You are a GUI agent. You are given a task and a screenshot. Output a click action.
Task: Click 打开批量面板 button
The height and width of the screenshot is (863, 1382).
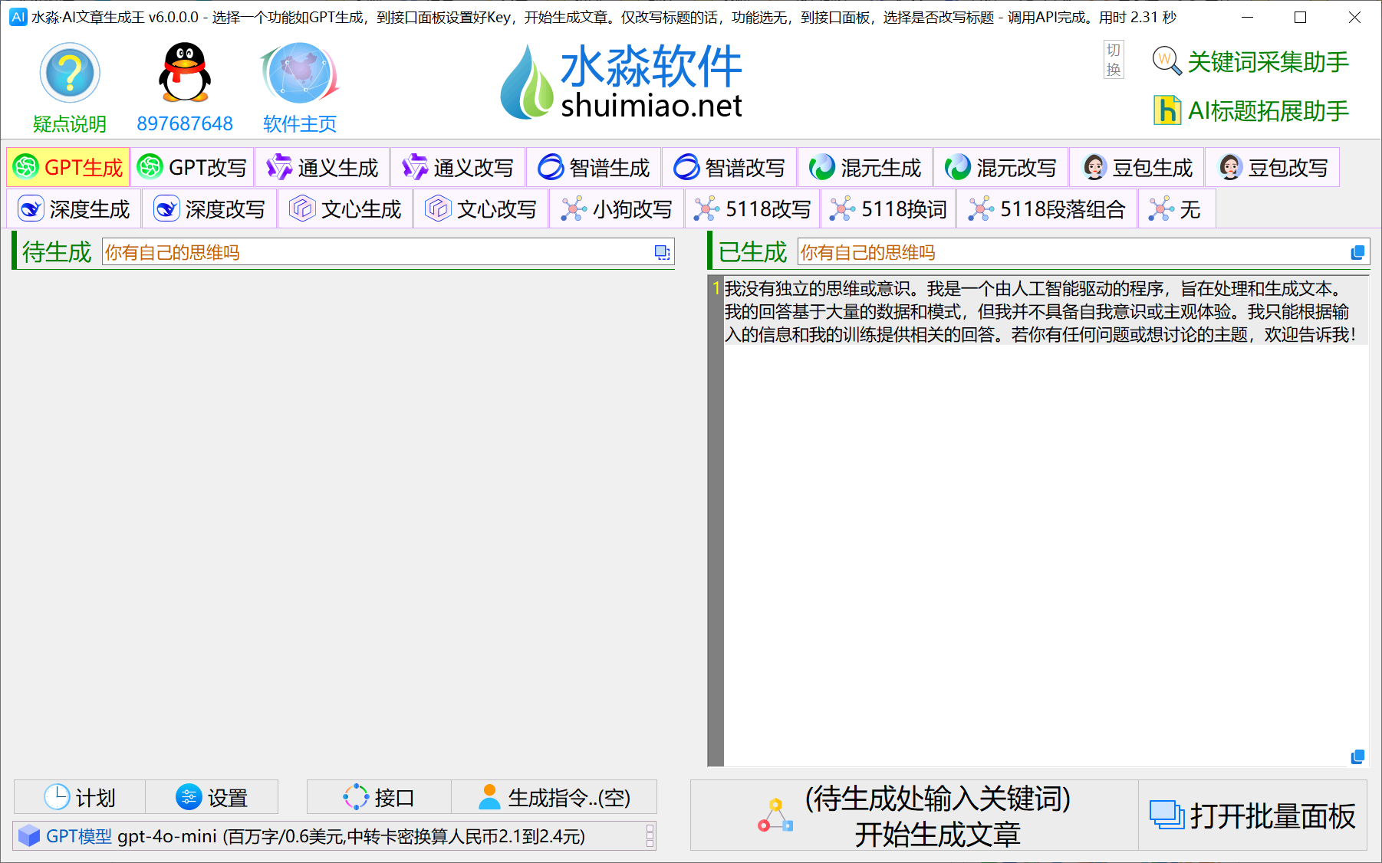tap(1252, 815)
